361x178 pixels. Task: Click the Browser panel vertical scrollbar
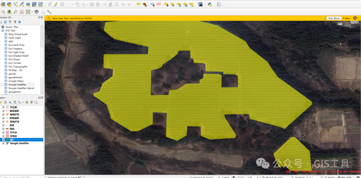pos(42,59)
